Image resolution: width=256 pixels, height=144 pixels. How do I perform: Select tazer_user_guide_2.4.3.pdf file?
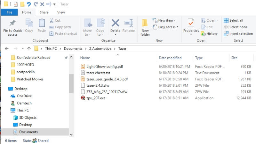point(107,79)
